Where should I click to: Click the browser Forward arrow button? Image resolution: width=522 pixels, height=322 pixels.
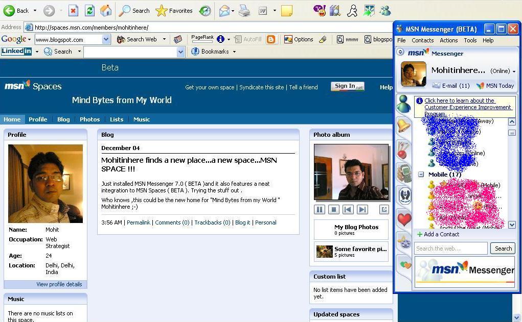pos(49,11)
